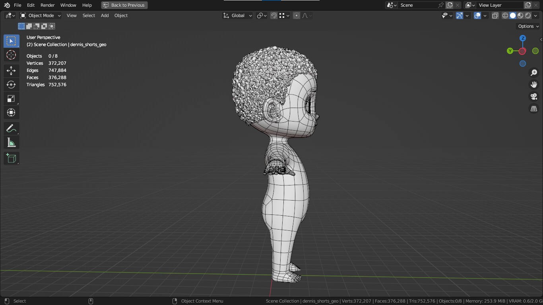
Task: Click the View Layer name field
Action: (x=500, y=5)
